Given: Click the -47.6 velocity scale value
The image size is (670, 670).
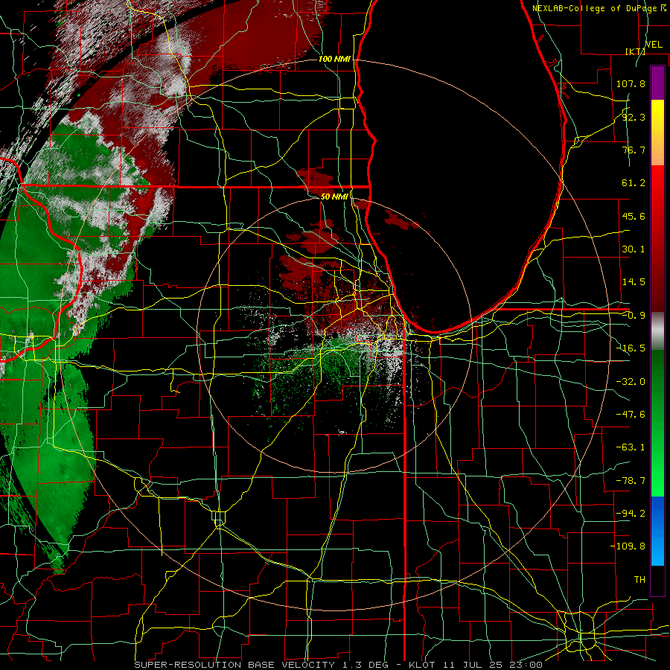Looking at the screenshot, I should [631, 415].
